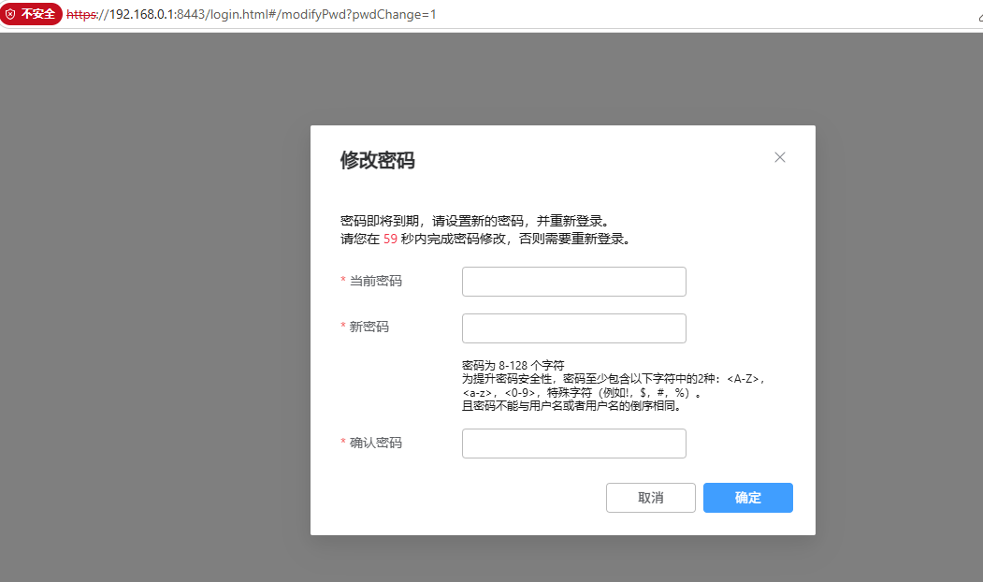The height and width of the screenshot is (582, 983).
Task: Focus the 当前密码 input field
Action: point(574,282)
